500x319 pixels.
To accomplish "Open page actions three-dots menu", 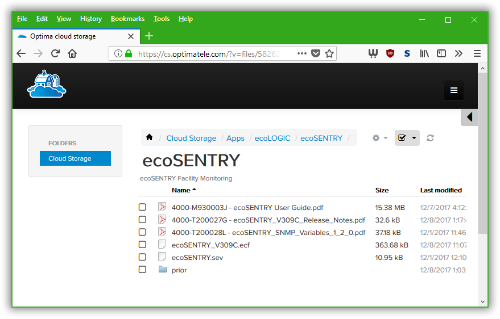I will point(301,53).
